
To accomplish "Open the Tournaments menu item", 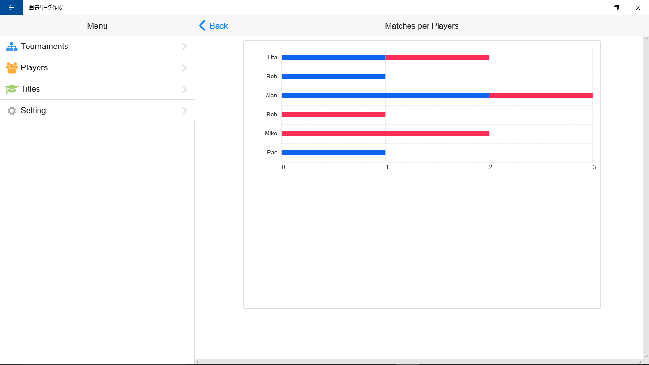I will pos(45,47).
